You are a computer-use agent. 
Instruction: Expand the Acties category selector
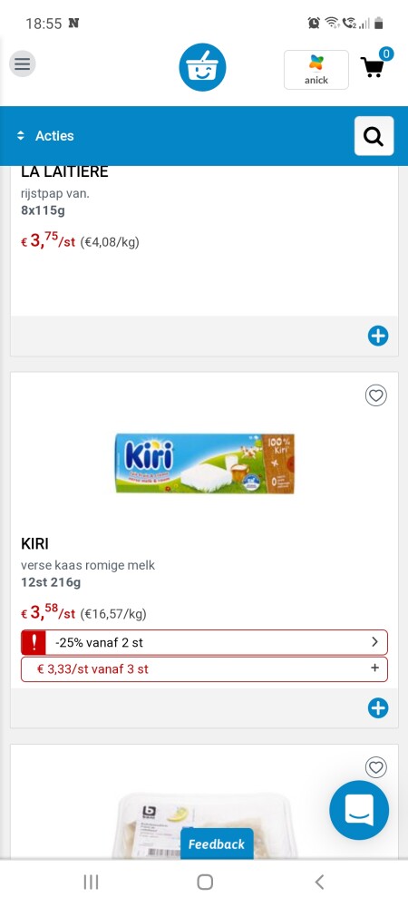45,136
